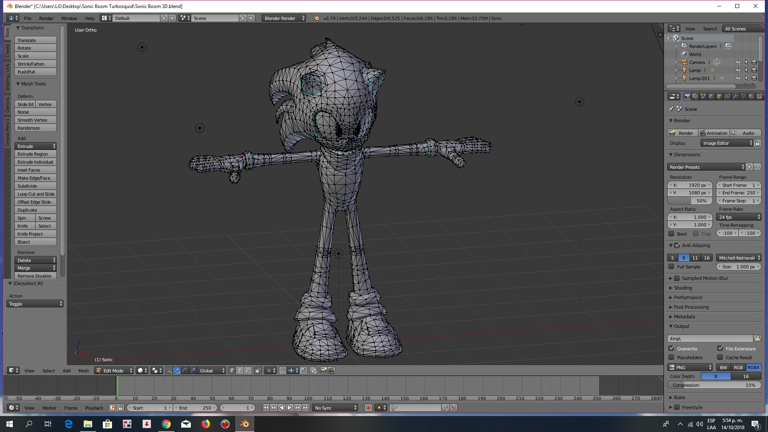Viewport: 768px width, 432px height.
Task: Expand the Performance panel
Action: [688, 298]
